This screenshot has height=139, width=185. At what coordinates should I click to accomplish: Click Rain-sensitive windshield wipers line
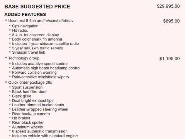click(x=41, y=77)
